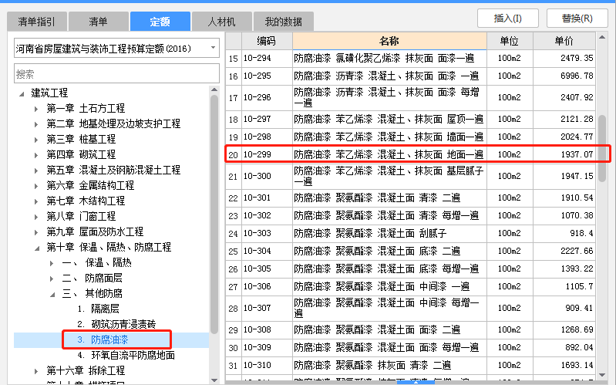Click the table vertical scrollbar thumb
Screen dimensions: 616x385
click(x=602, y=148)
